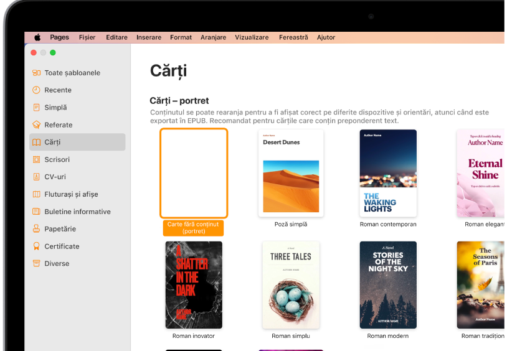This screenshot has height=351, width=507.
Task: Click the Certificate ribbon icon
Action: coord(36,246)
